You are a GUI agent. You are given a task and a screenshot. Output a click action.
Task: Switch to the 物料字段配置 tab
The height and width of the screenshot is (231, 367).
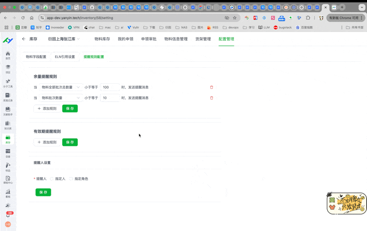click(36, 57)
